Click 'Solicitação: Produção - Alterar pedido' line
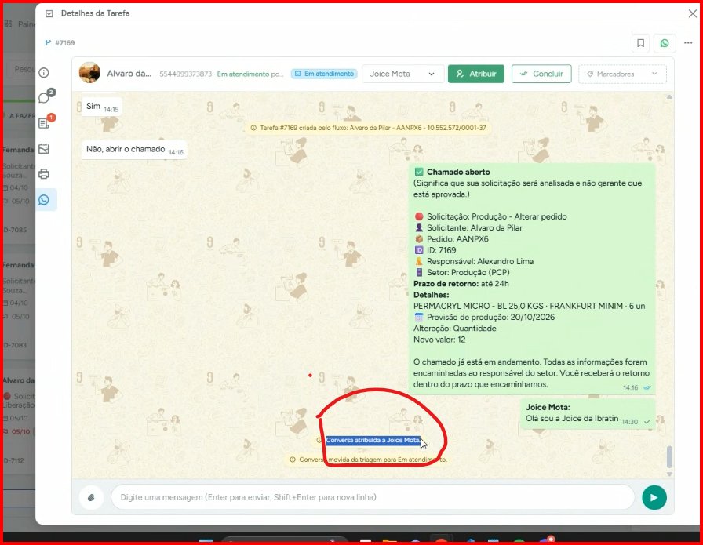The image size is (703, 545). 490,216
